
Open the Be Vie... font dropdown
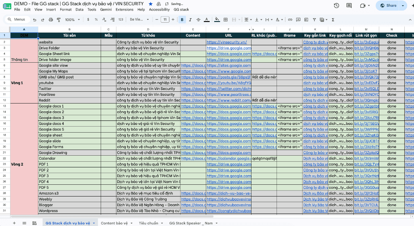(139, 19)
